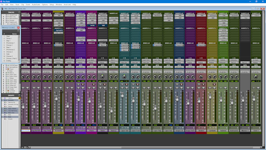Open the ModDelay insert on Cajon Slap track

click(x=157, y=15)
